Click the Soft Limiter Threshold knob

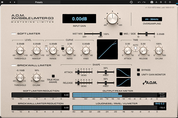point(20,51)
